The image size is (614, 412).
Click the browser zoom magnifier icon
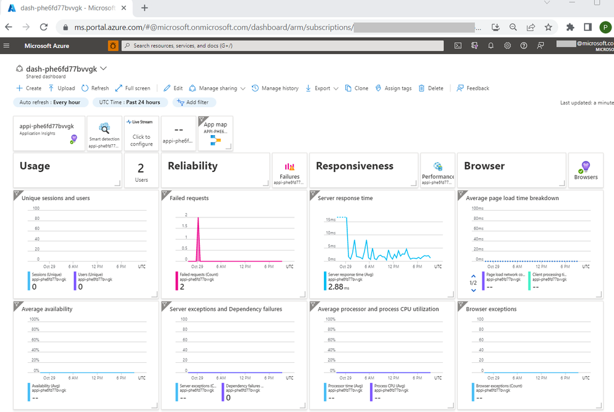point(513,27)
